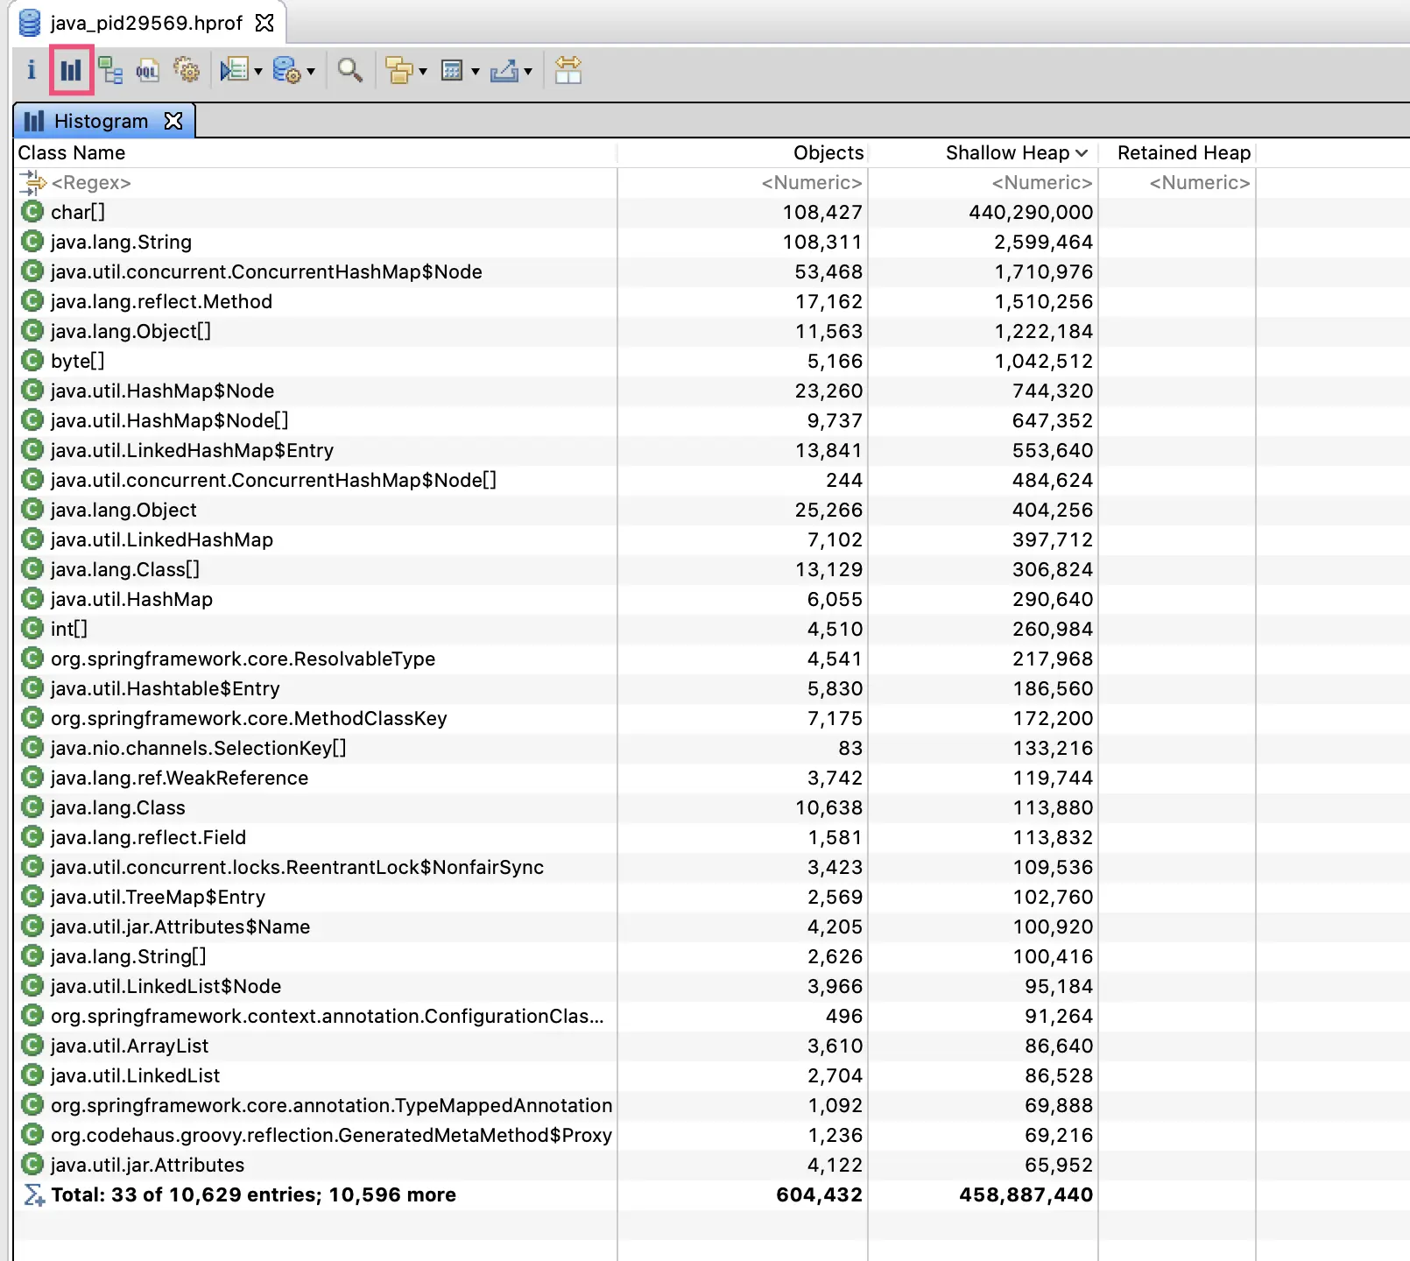Open the thread overview gear icon
The image size is (1410, 1261).
point(187,70)
